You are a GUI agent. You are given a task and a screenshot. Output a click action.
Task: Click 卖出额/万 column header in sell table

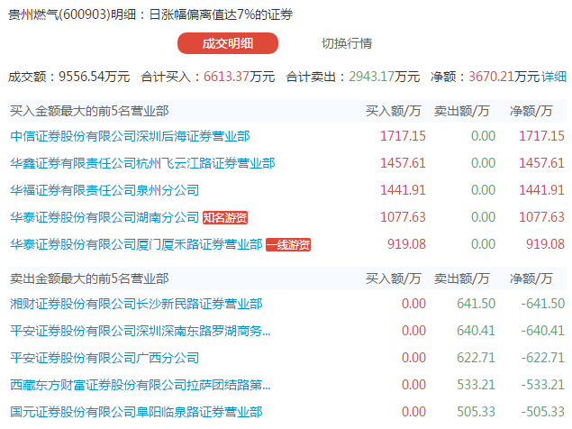point(461,278)
